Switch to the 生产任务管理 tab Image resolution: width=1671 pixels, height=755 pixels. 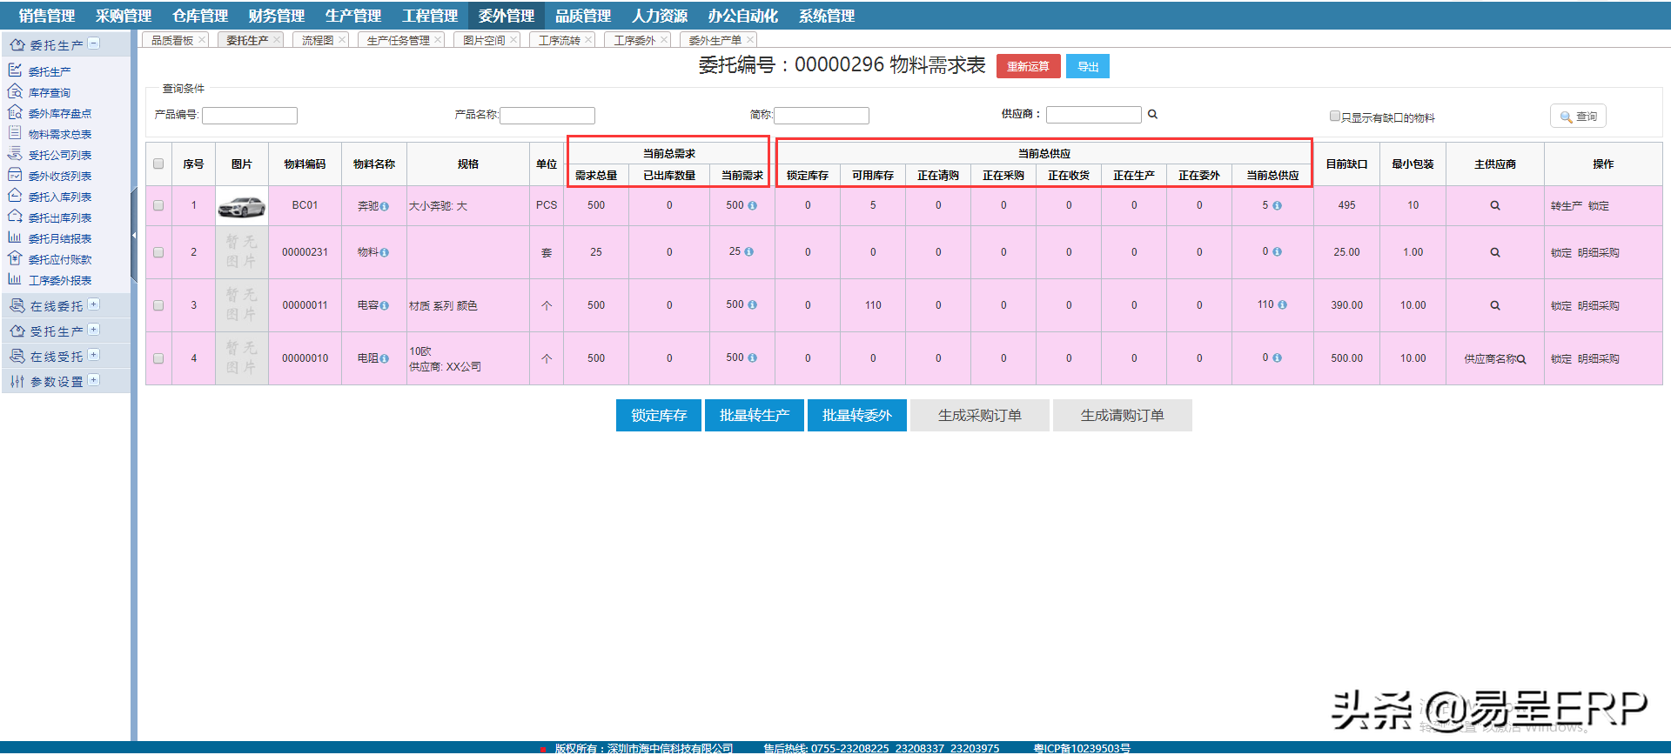point(398,40)
